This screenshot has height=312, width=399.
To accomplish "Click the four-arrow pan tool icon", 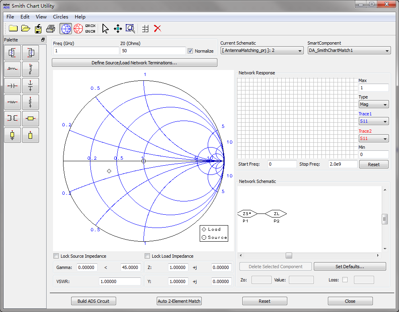I will point(118,29).
